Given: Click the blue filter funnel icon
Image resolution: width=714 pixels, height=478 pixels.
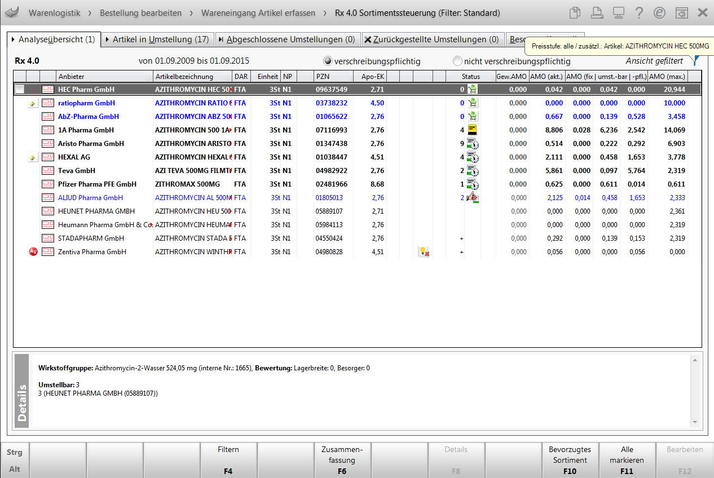Looking at the screenshot, I should 696,61.
